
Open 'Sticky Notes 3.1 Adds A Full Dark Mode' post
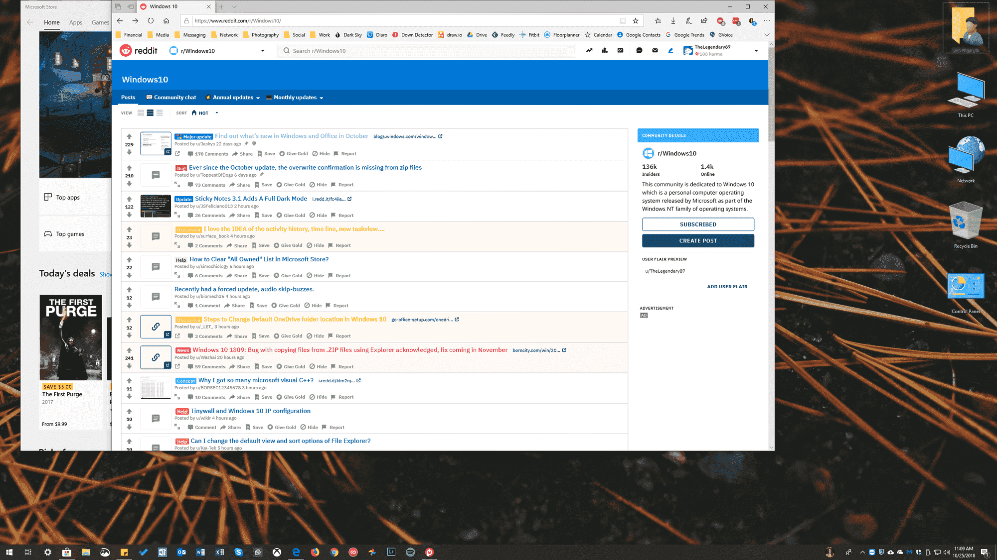(x=251, y=199)
